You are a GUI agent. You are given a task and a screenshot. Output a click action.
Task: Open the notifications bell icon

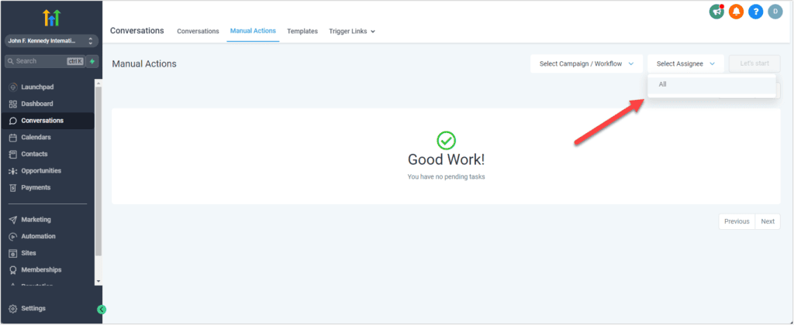[737, 12]
